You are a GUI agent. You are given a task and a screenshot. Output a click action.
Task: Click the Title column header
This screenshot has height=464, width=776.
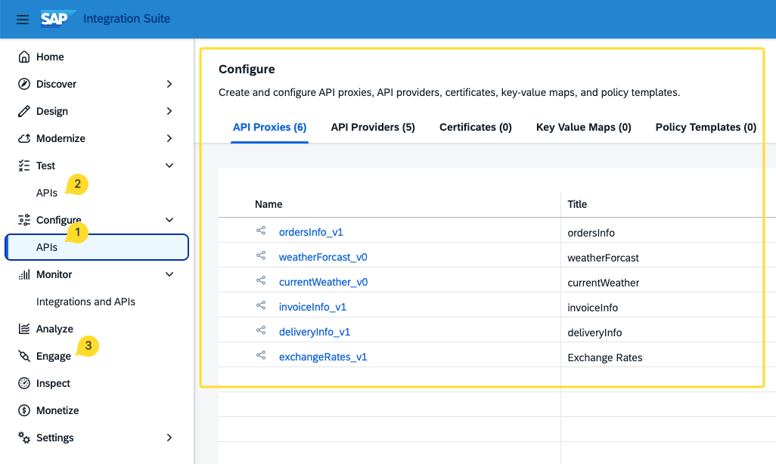click(x=577, y=204)
